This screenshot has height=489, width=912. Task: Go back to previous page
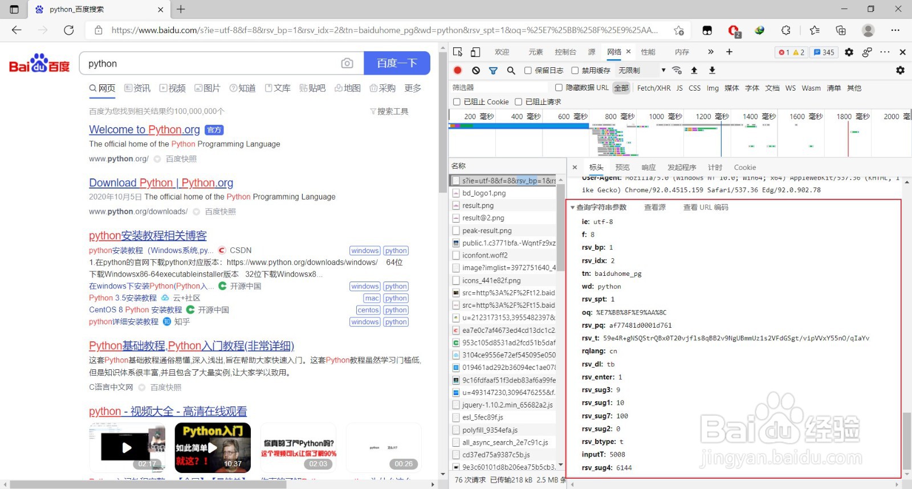coord(17,30)
